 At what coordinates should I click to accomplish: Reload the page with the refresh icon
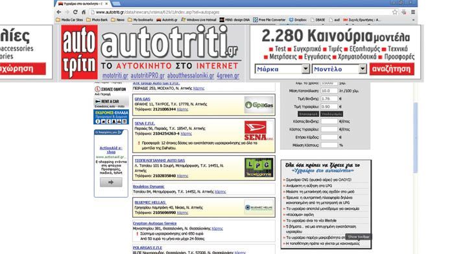pyautogui.click(x=75, y=12)
